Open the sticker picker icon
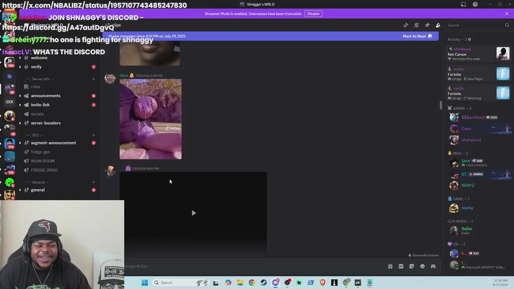The height and width of the screenshot is (289, 514). click(412, 266)
